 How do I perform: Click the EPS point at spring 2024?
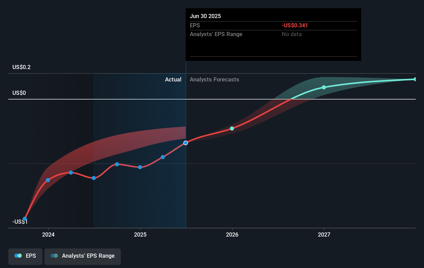coord(71,173)
